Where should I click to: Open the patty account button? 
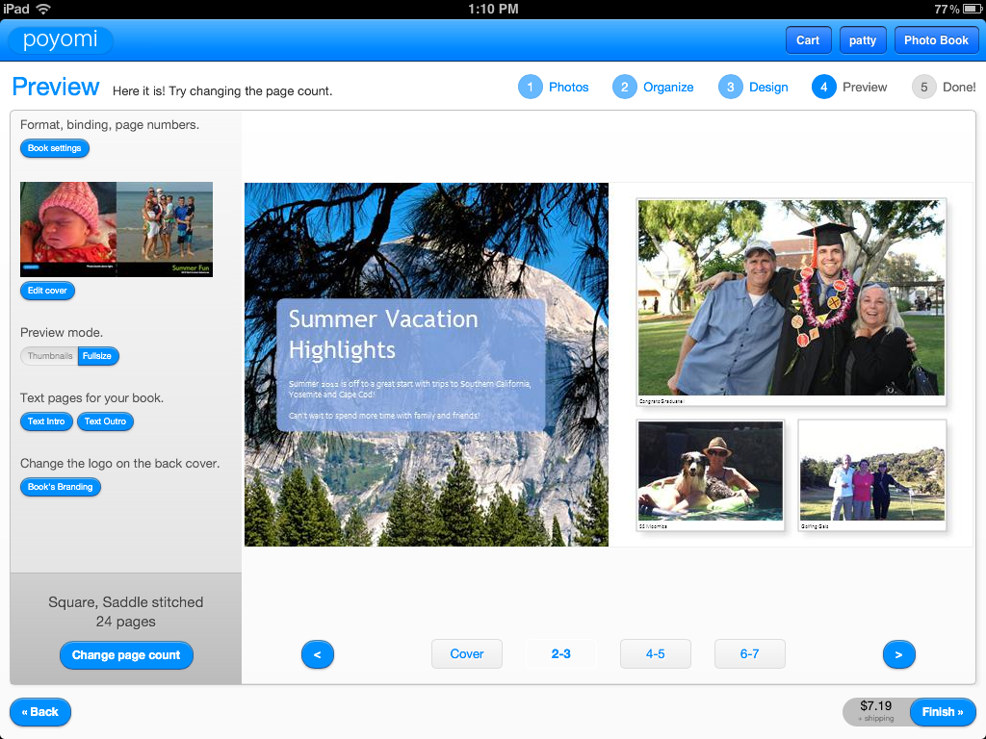click(863, 40)
